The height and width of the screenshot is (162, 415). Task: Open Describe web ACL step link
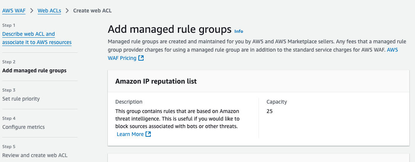(37, 38)
